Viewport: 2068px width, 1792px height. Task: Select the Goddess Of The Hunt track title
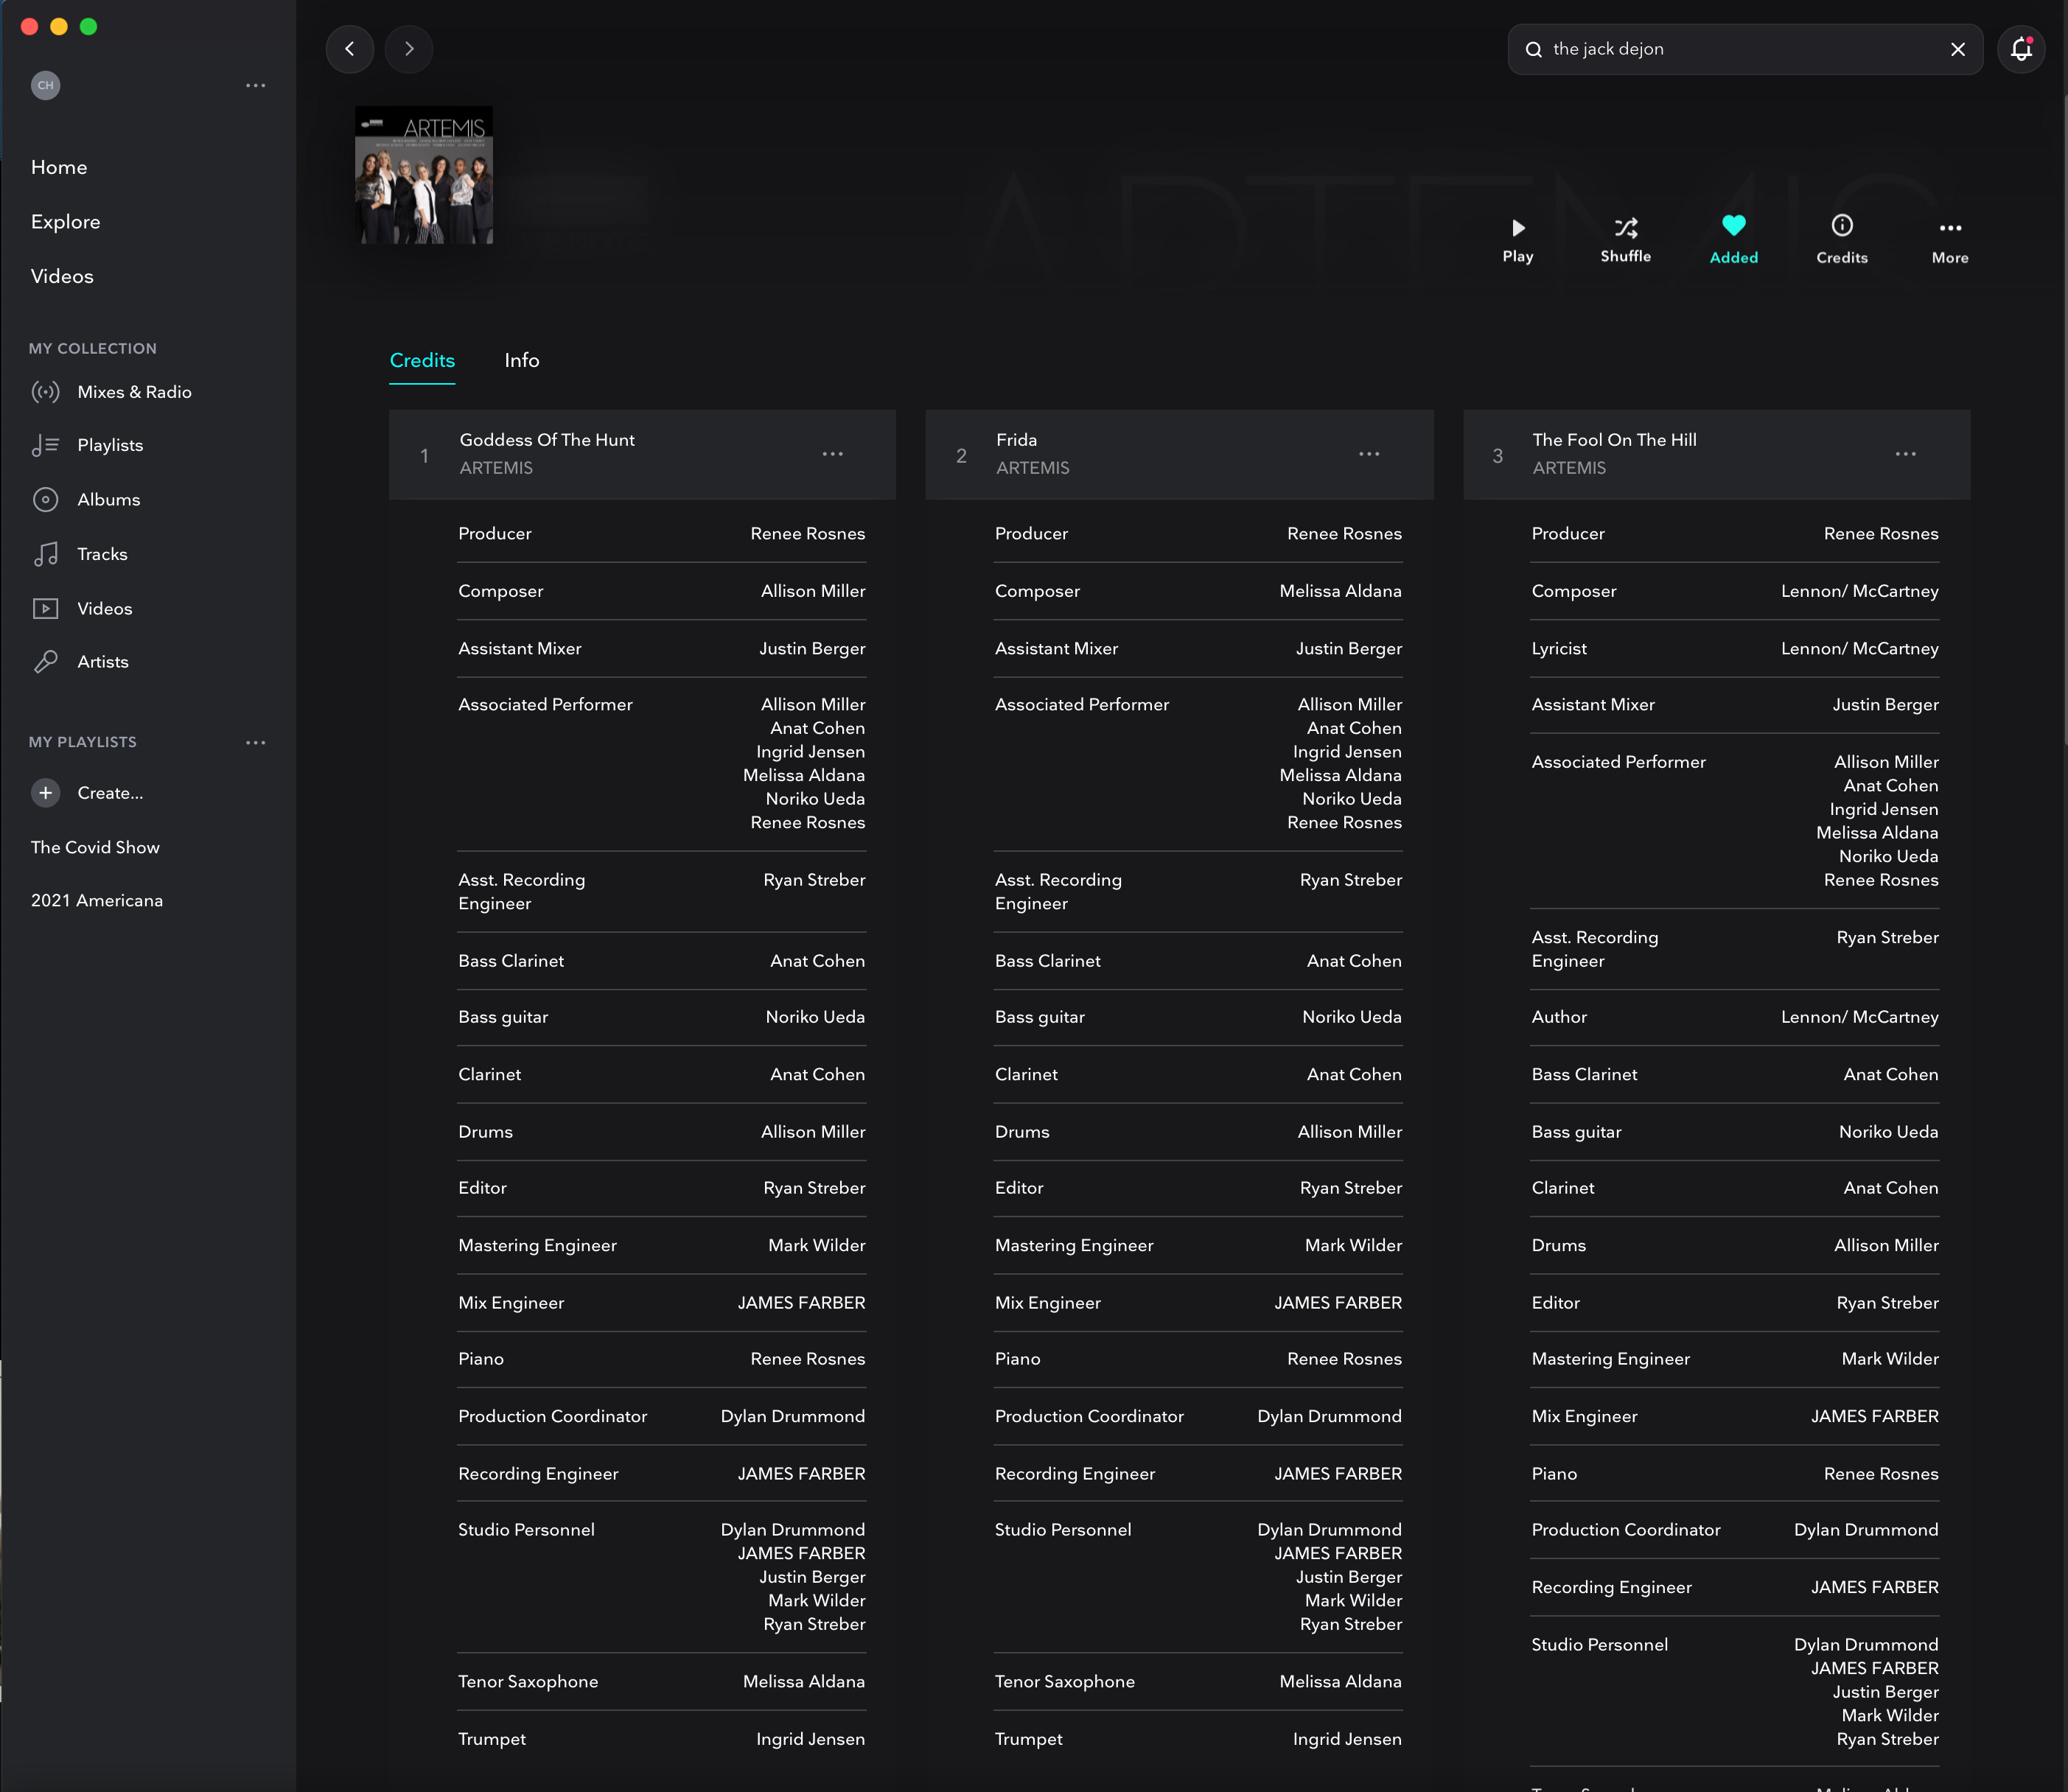pos(547,440)
